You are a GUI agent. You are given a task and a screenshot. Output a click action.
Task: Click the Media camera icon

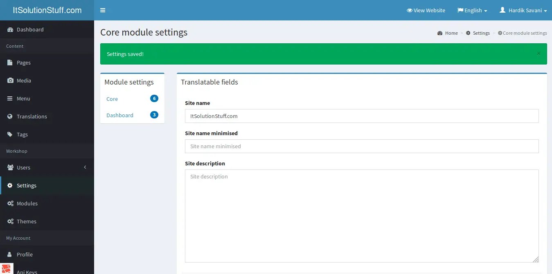[x=10, y=80]
